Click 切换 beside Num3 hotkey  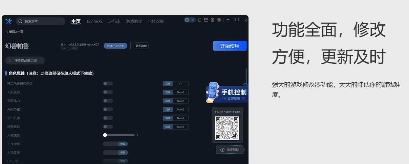coord(168,118)
